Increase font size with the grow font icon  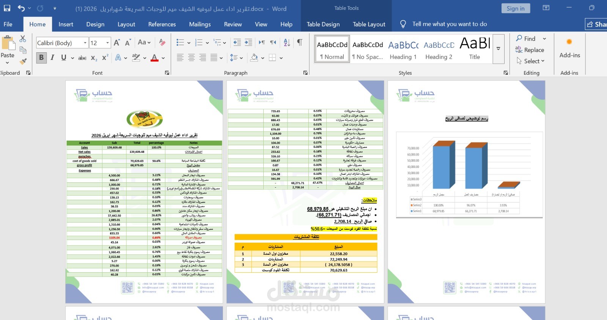(117, 42)
